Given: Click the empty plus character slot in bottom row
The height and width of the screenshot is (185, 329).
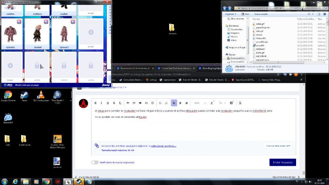Looking at the screenshot, I should pyautogui.click(x=10, y=66).
